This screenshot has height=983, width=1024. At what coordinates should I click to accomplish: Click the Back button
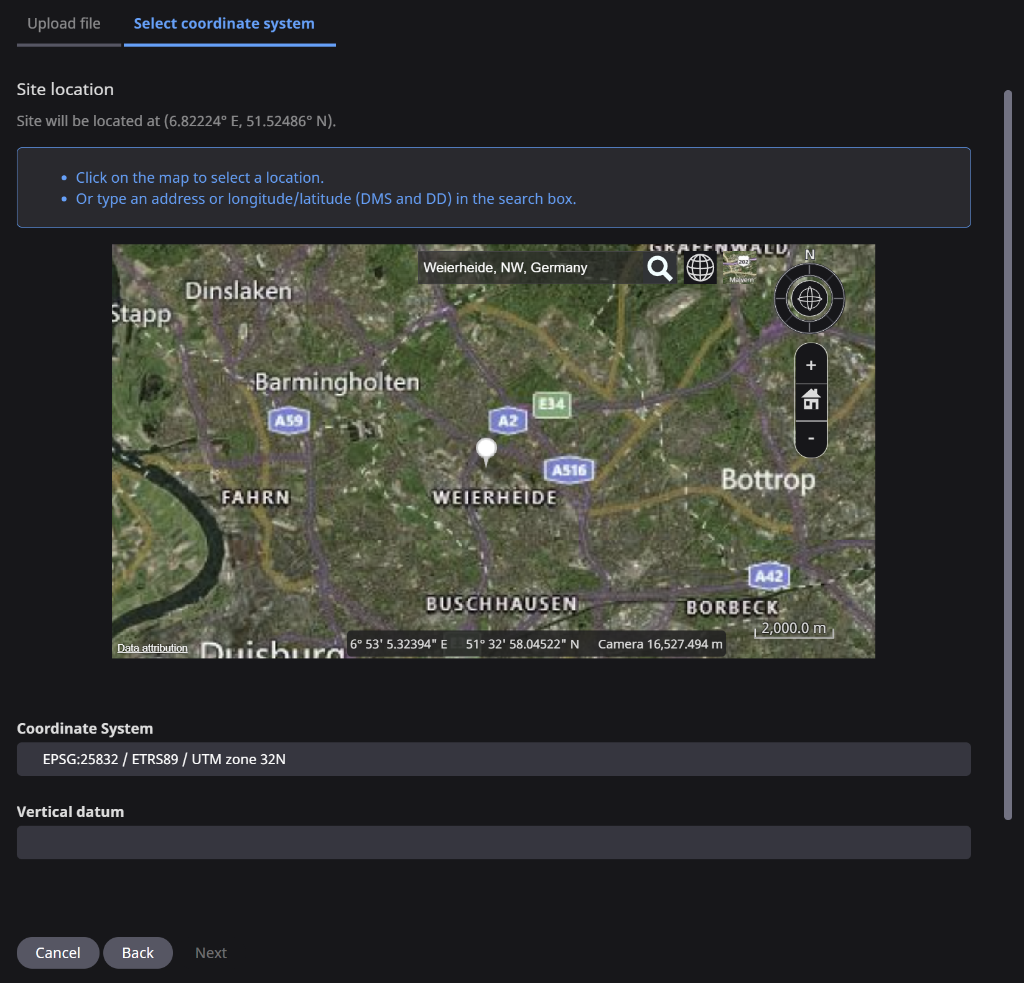pos(138,953)
